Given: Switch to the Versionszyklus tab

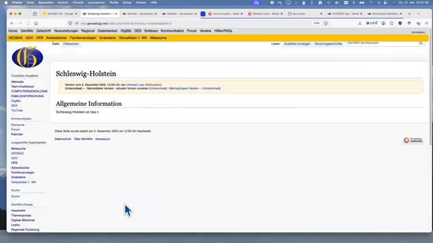Looking at the screenshot, I should tap(225, 13).
